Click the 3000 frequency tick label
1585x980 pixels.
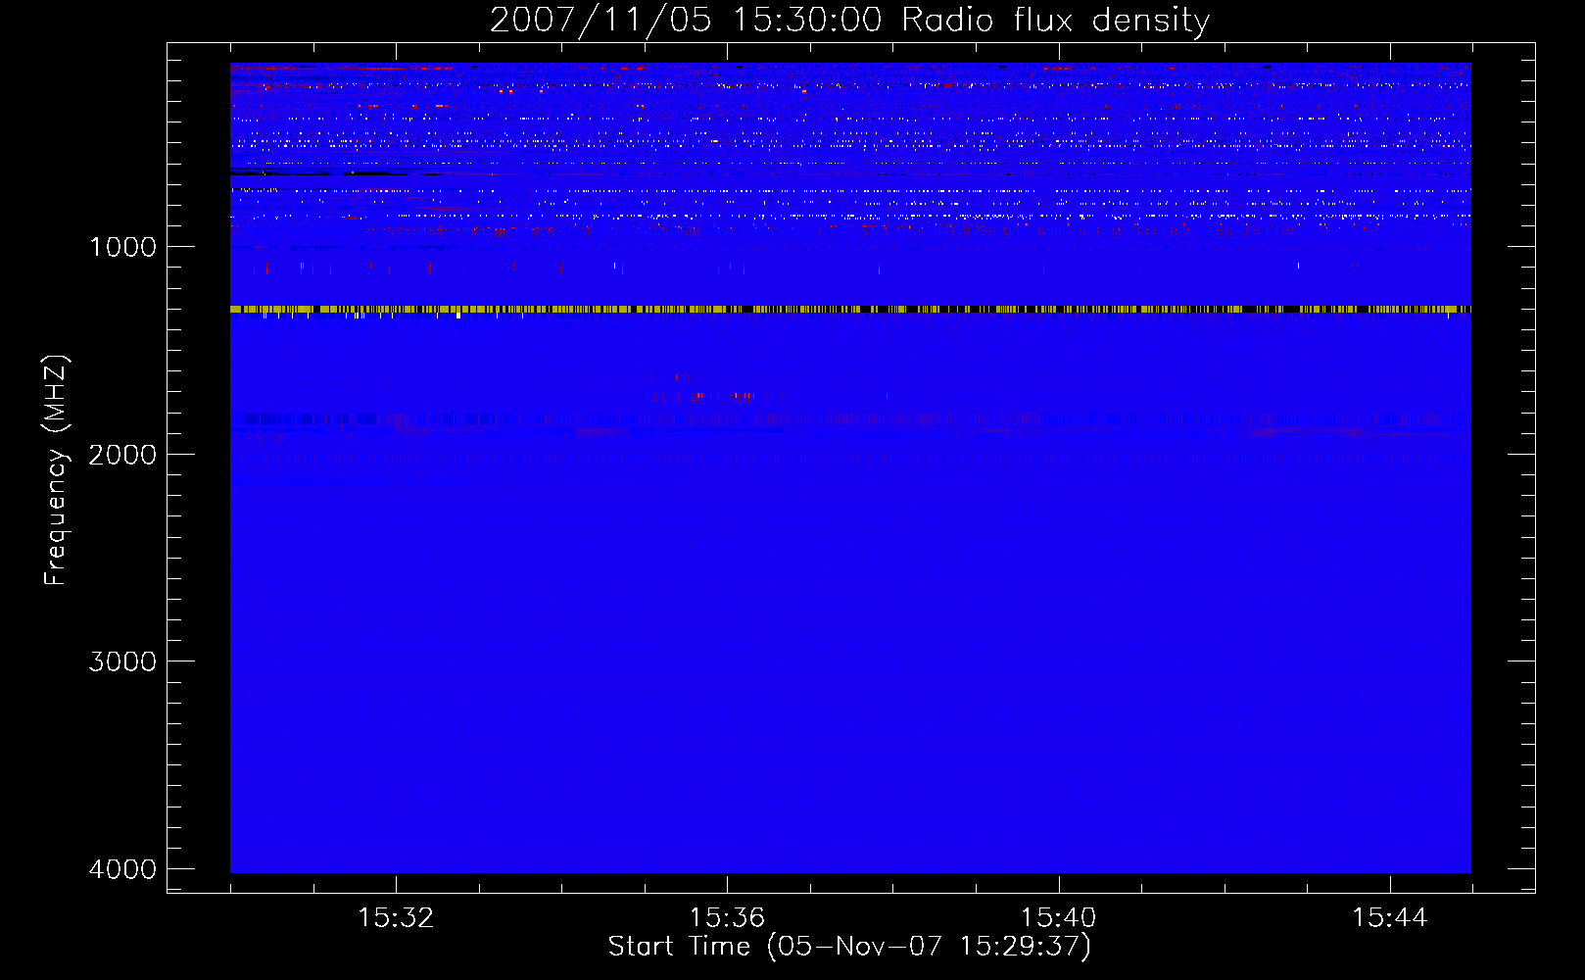[122, 661]
